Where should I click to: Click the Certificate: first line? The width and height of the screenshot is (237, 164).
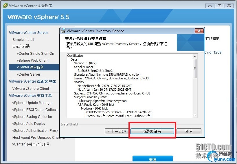(75, 56)
